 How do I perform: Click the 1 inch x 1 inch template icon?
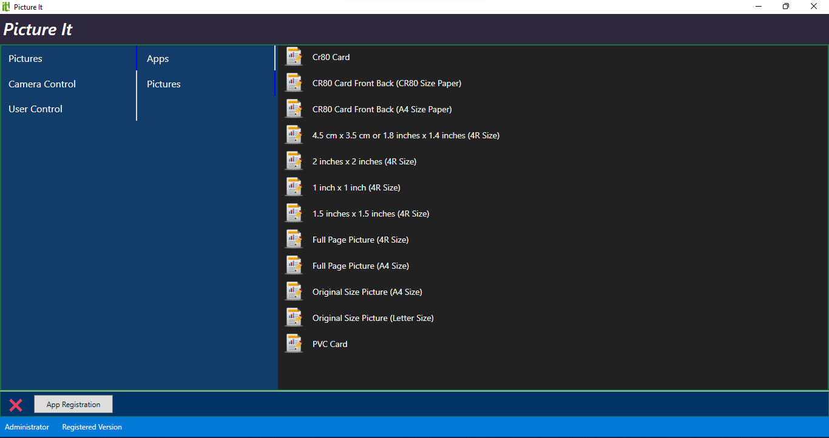tap(294, 187)
